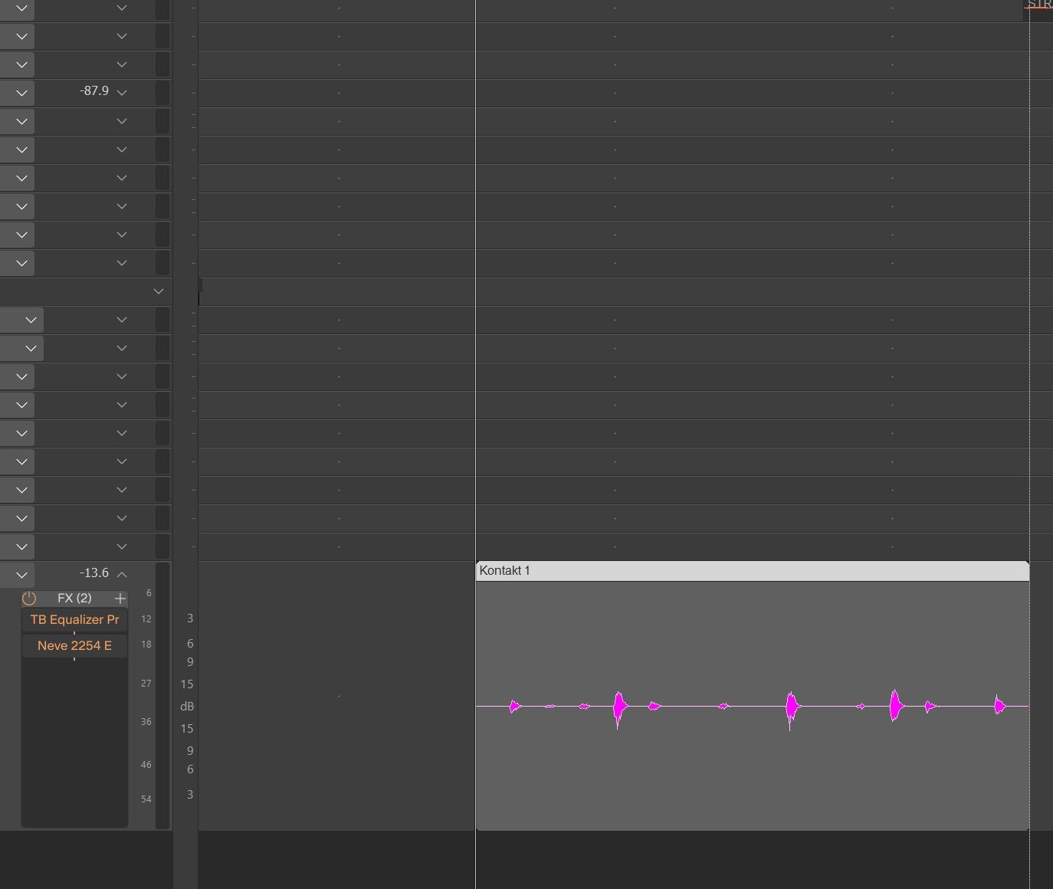Click the dB label on the waveform scale

(186, 707)
